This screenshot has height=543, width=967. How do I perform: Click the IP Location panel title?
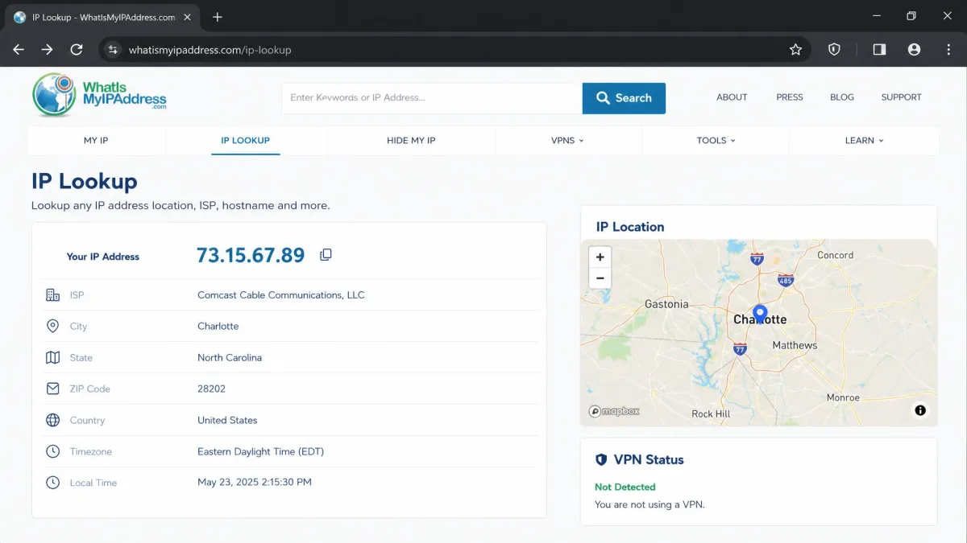click(630, 227)
